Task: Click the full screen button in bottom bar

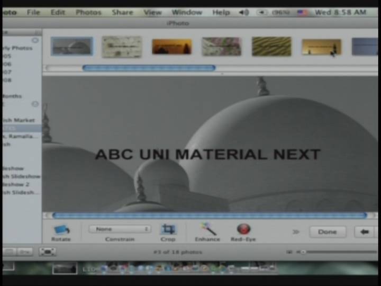Action: pyautogui.click(x=47, y=252)
